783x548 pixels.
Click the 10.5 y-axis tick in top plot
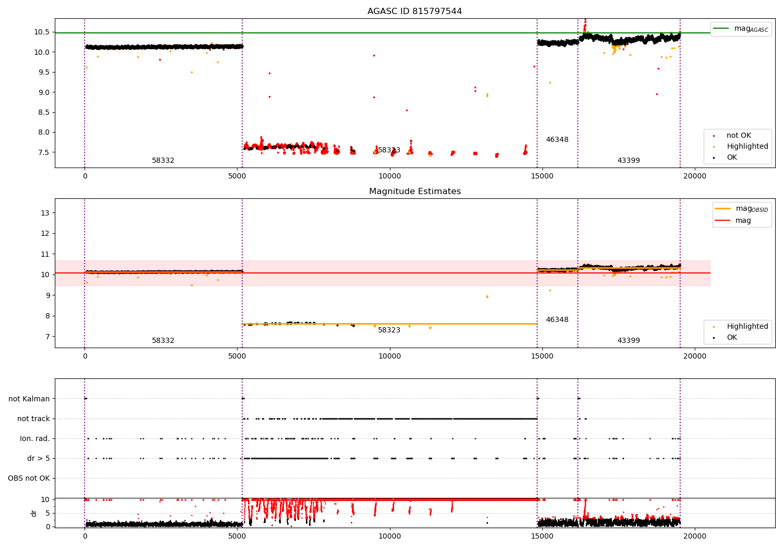coord(42,32)
